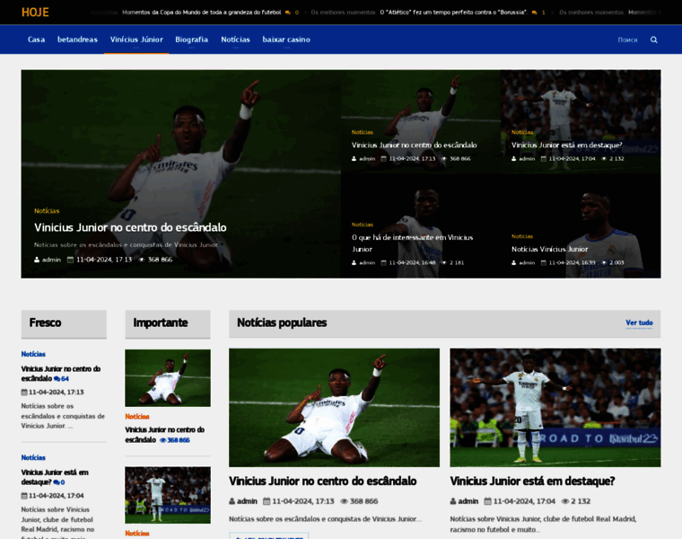Click Notícias category label in large hero
The width and height of the screenshot is (682, 539).
[x=47, y=211]
